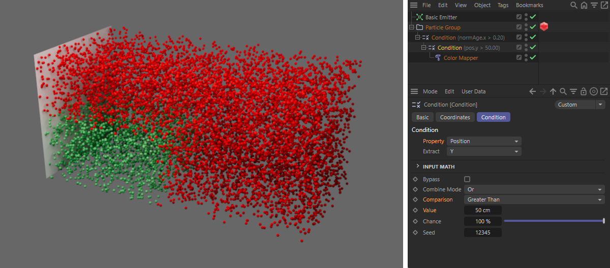Image resolution: width=610 pixels, height=268 pixels.
Task: Open the Attribute Manager hamburger menu
Action: point(414,91)
